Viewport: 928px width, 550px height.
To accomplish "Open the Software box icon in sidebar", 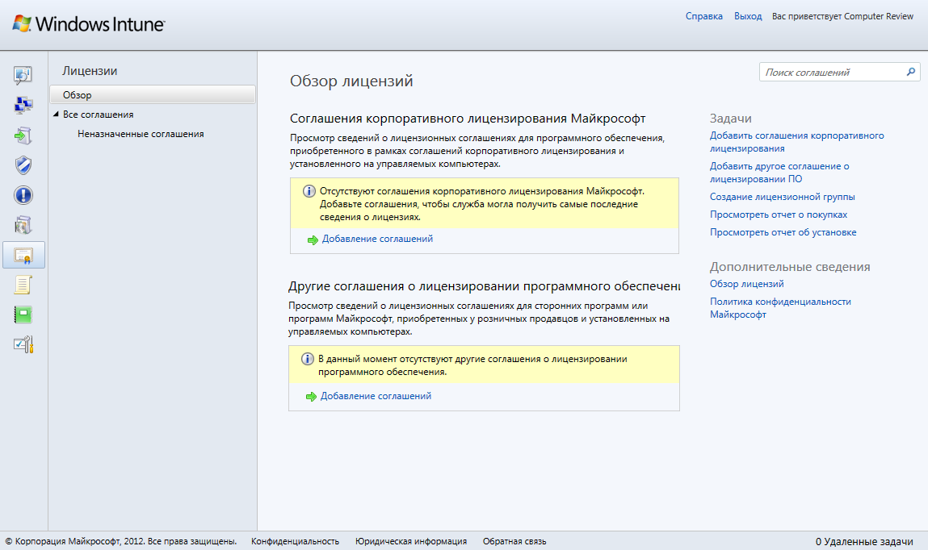I will coord(23,225).
